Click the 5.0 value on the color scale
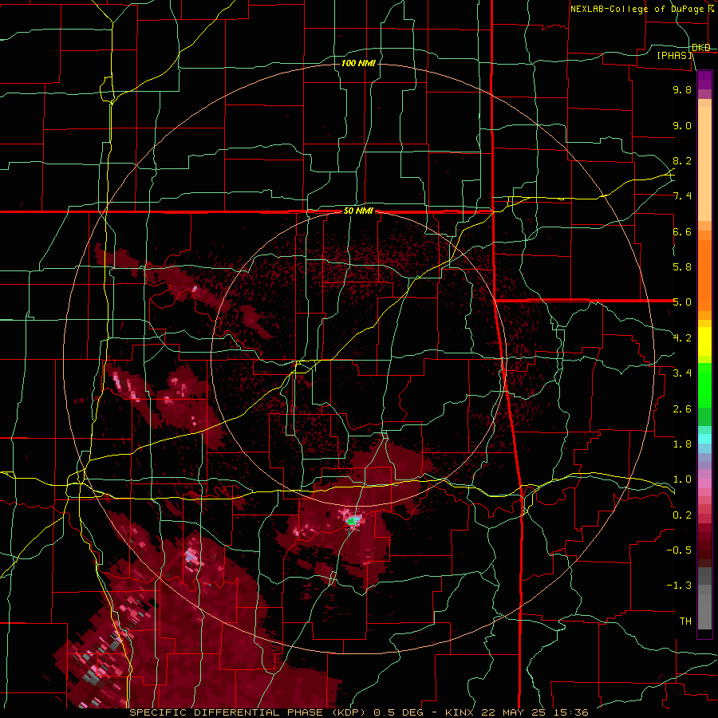Image resolution: width=718 pixels, height=718 pixels. point(682,302)
